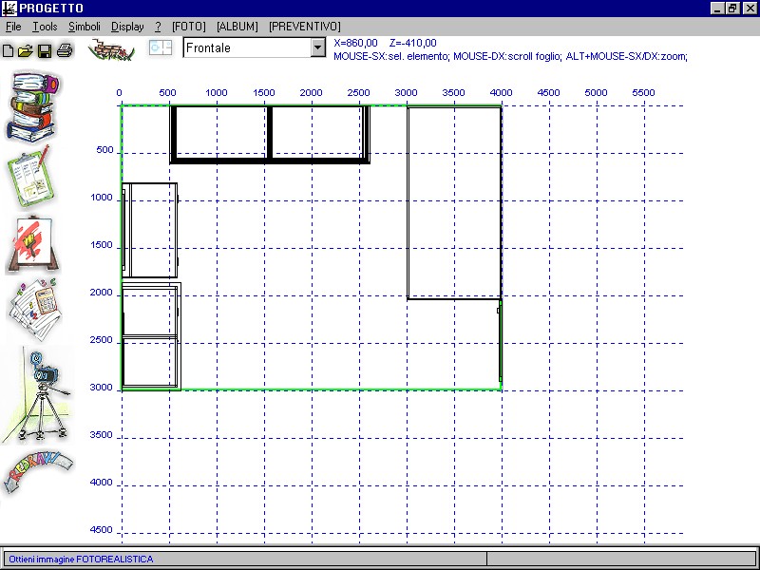
Task: Click the New file icon
Action: coord(8,50)
